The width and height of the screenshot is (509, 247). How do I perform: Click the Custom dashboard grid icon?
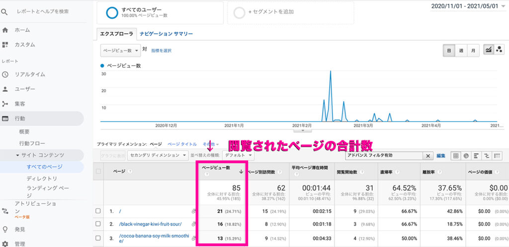tap(5, 44)
